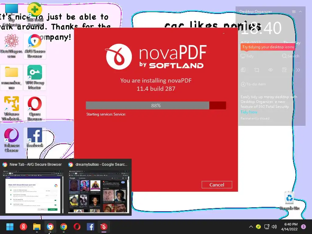Open the Recycle Bin
Image resolution: width=312 pixels, height=234 pixels.
click(289, 200)
